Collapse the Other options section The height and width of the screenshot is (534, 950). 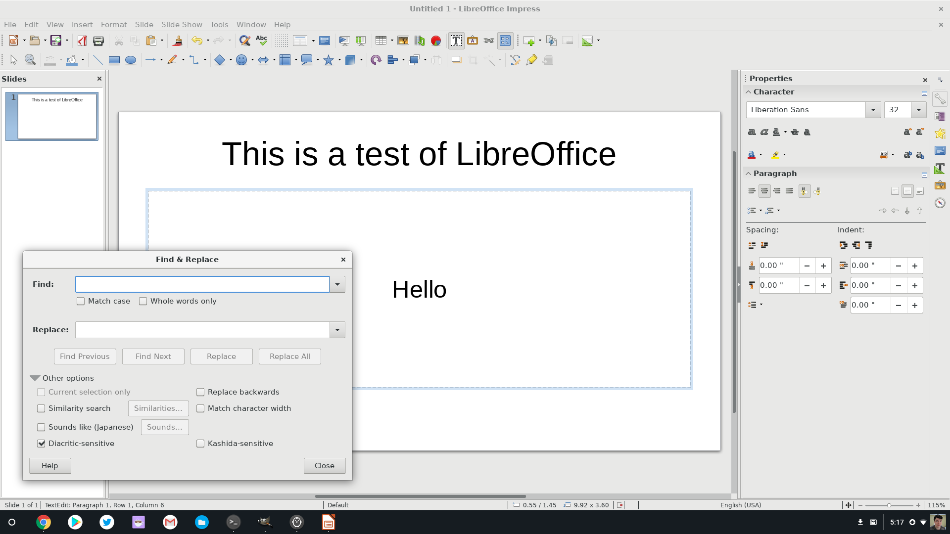(35, 378)
